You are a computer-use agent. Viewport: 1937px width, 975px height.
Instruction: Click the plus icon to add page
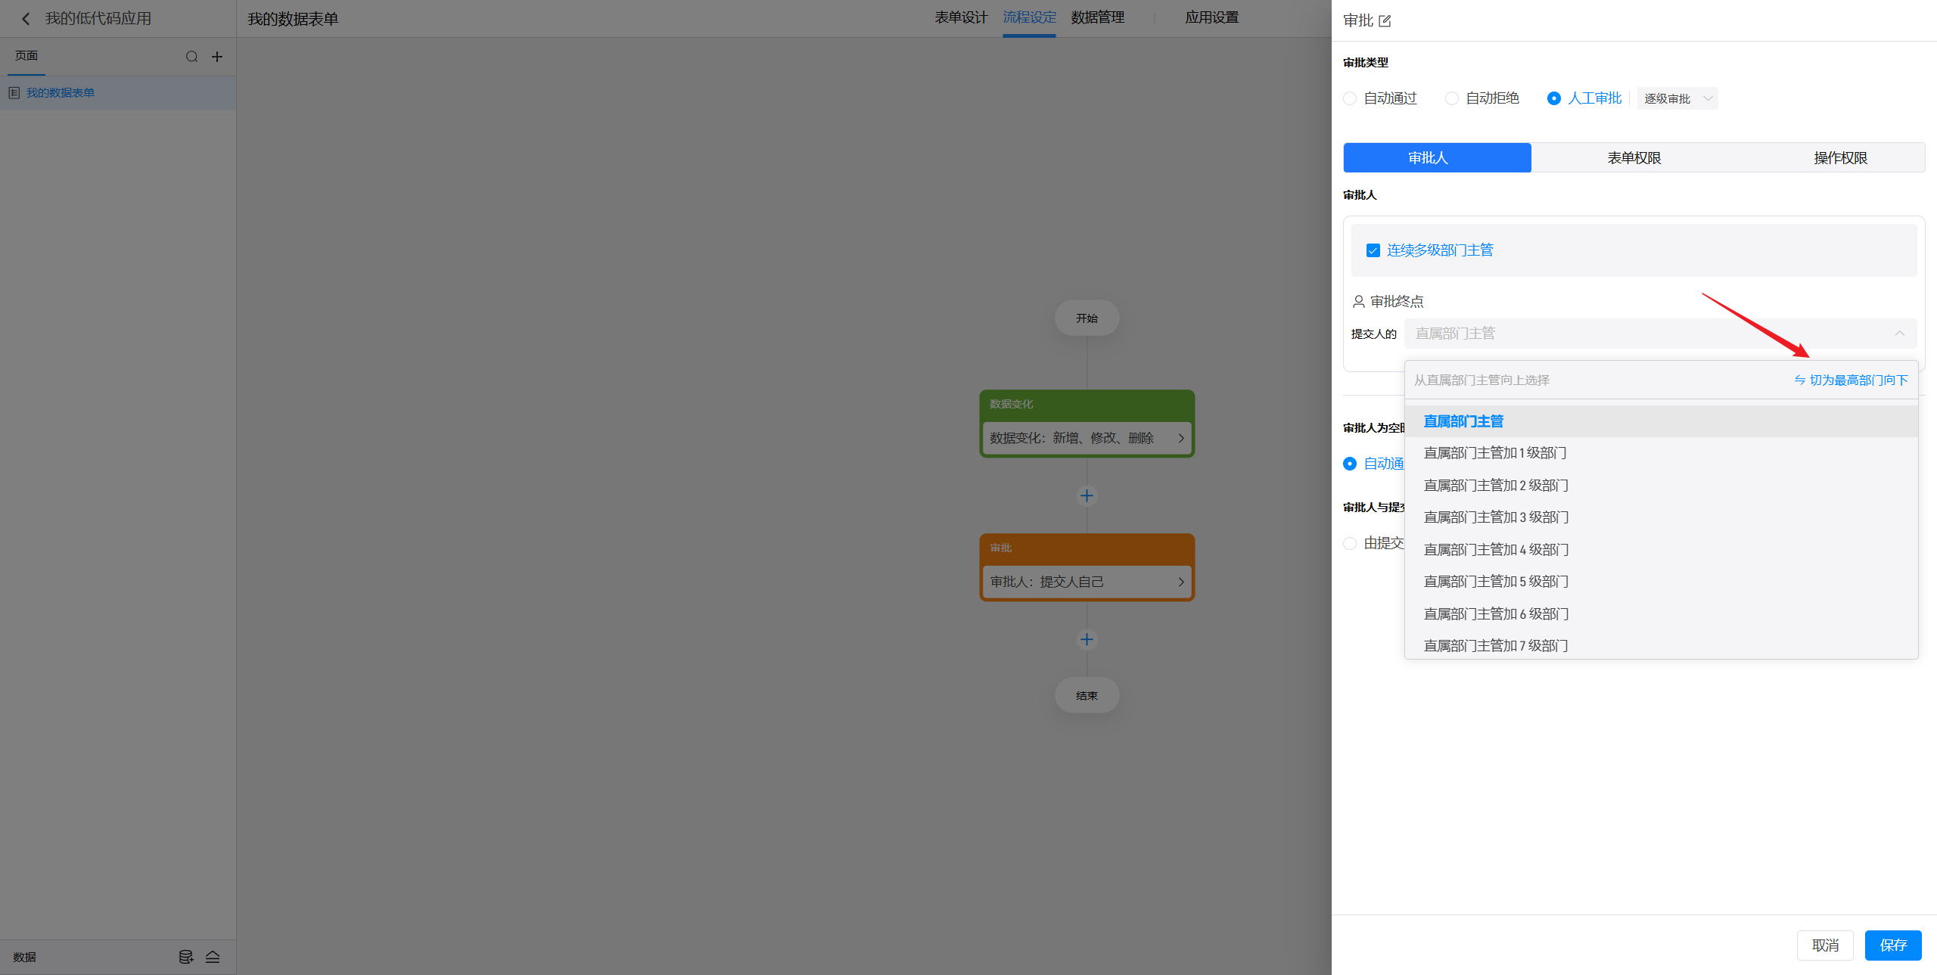(217, 57)
